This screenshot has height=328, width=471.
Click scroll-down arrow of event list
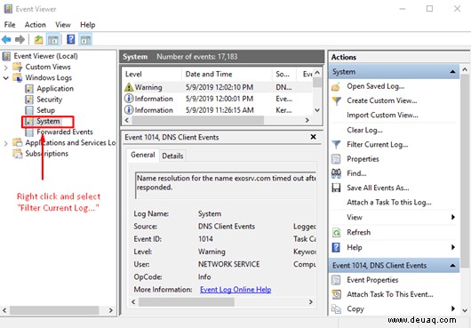(x=317, y=110)
